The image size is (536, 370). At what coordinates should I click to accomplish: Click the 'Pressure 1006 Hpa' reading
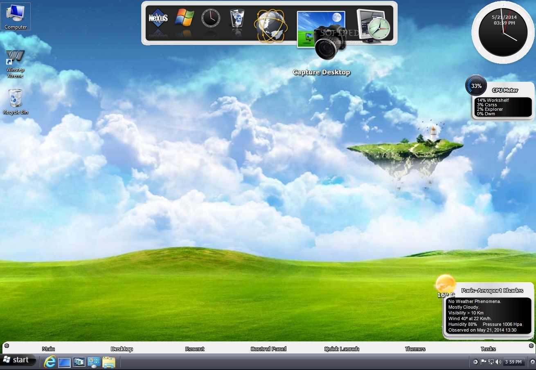(502, 324)
